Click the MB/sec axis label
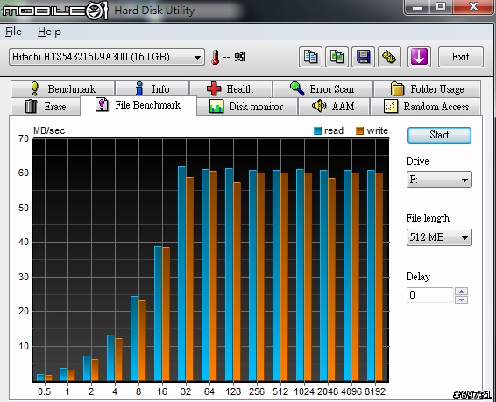This screenshot has height=402, width=496. click(x=49, y=130)
